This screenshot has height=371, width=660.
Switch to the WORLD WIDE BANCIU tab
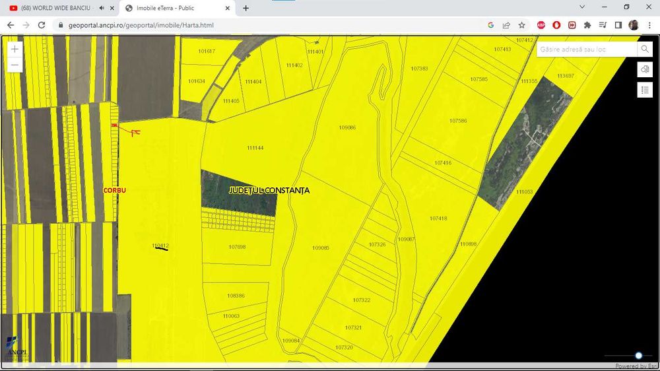(x=53, y=8)
